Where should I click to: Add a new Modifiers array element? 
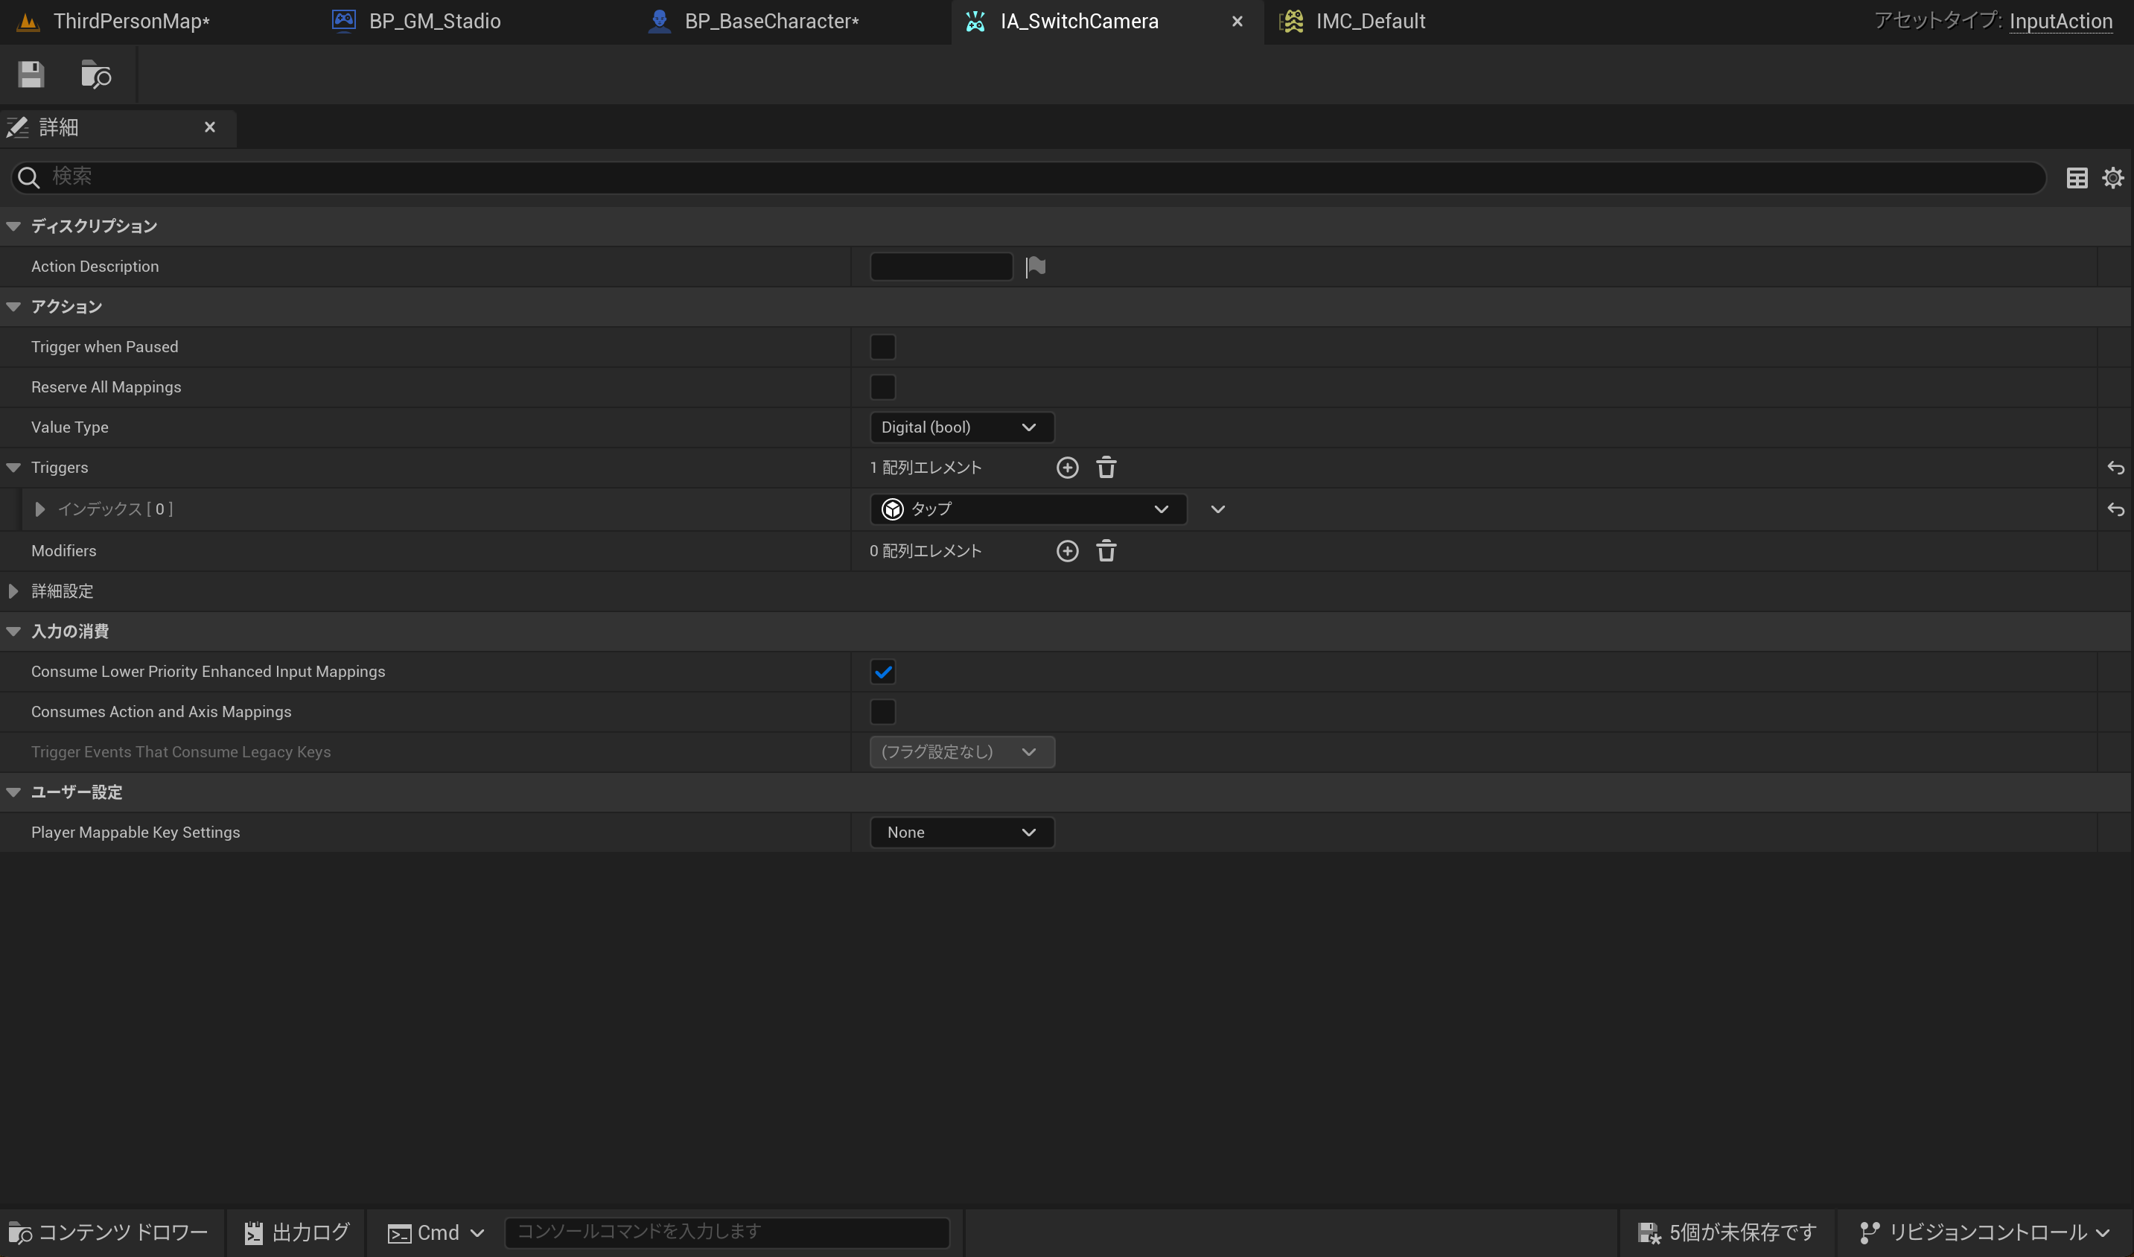[x=1067, y=550]
